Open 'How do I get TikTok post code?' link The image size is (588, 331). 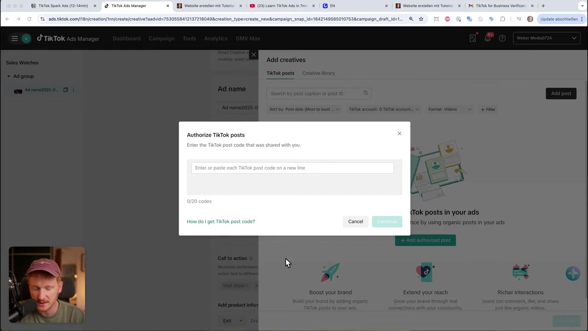coord(221,222)
